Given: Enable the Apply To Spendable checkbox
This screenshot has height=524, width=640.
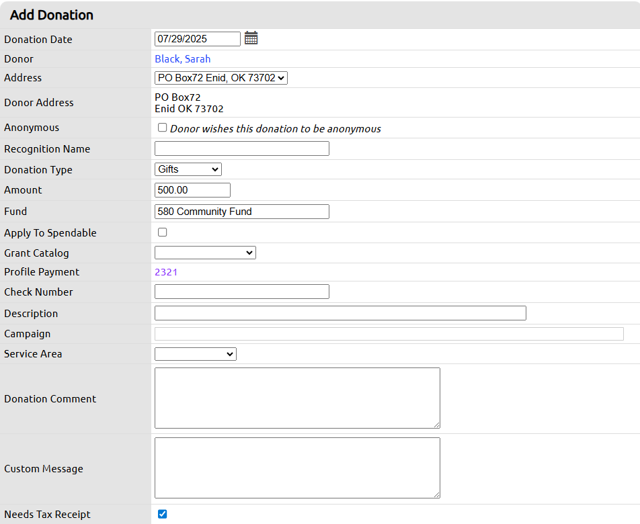Looking at the screenshot, I should coord(163,232).
